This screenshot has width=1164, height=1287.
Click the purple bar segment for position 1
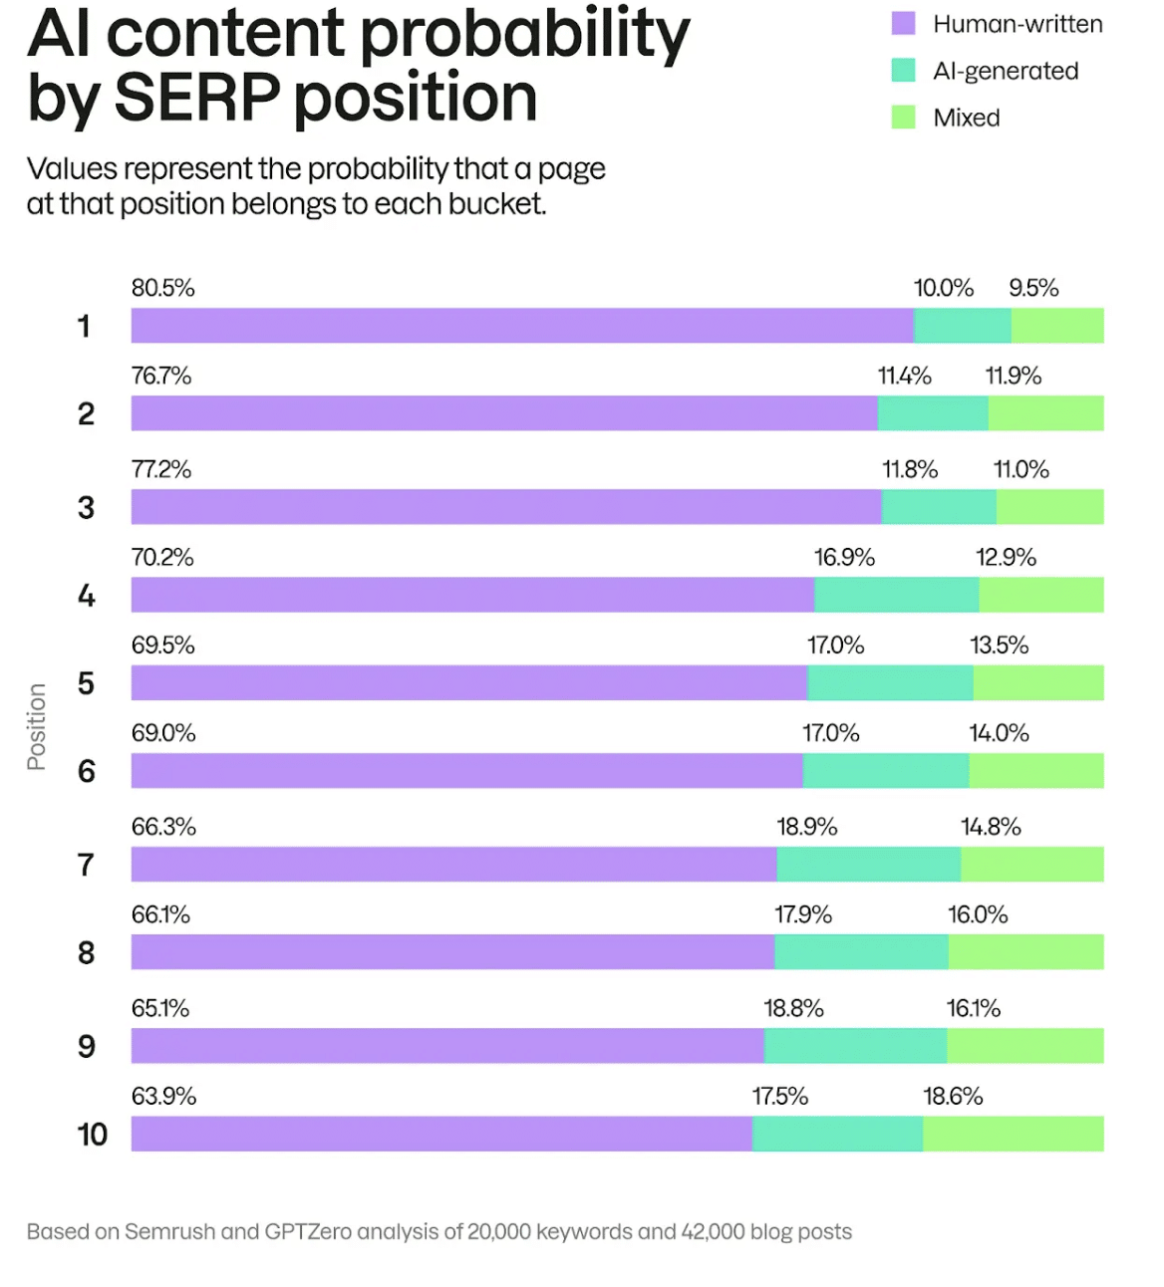point(522,326)
